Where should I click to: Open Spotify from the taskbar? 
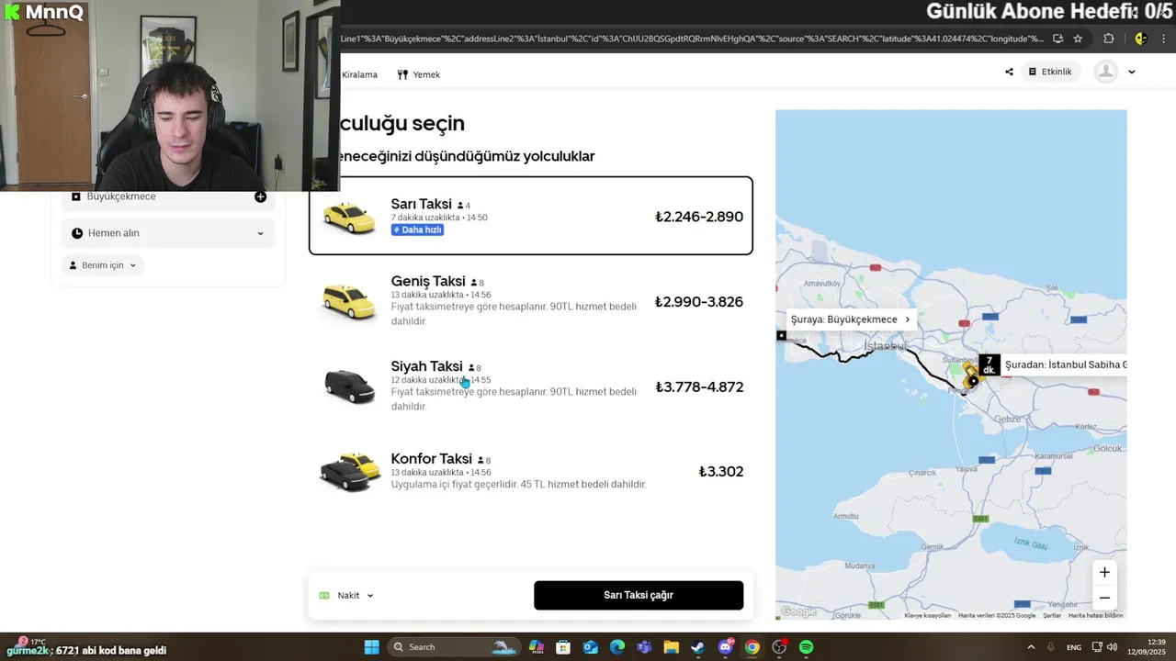806,647
